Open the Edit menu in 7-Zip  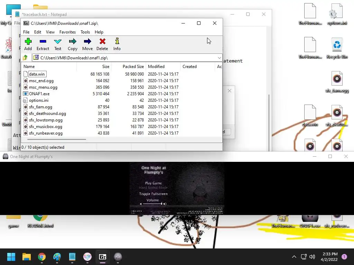coord(38,32)
